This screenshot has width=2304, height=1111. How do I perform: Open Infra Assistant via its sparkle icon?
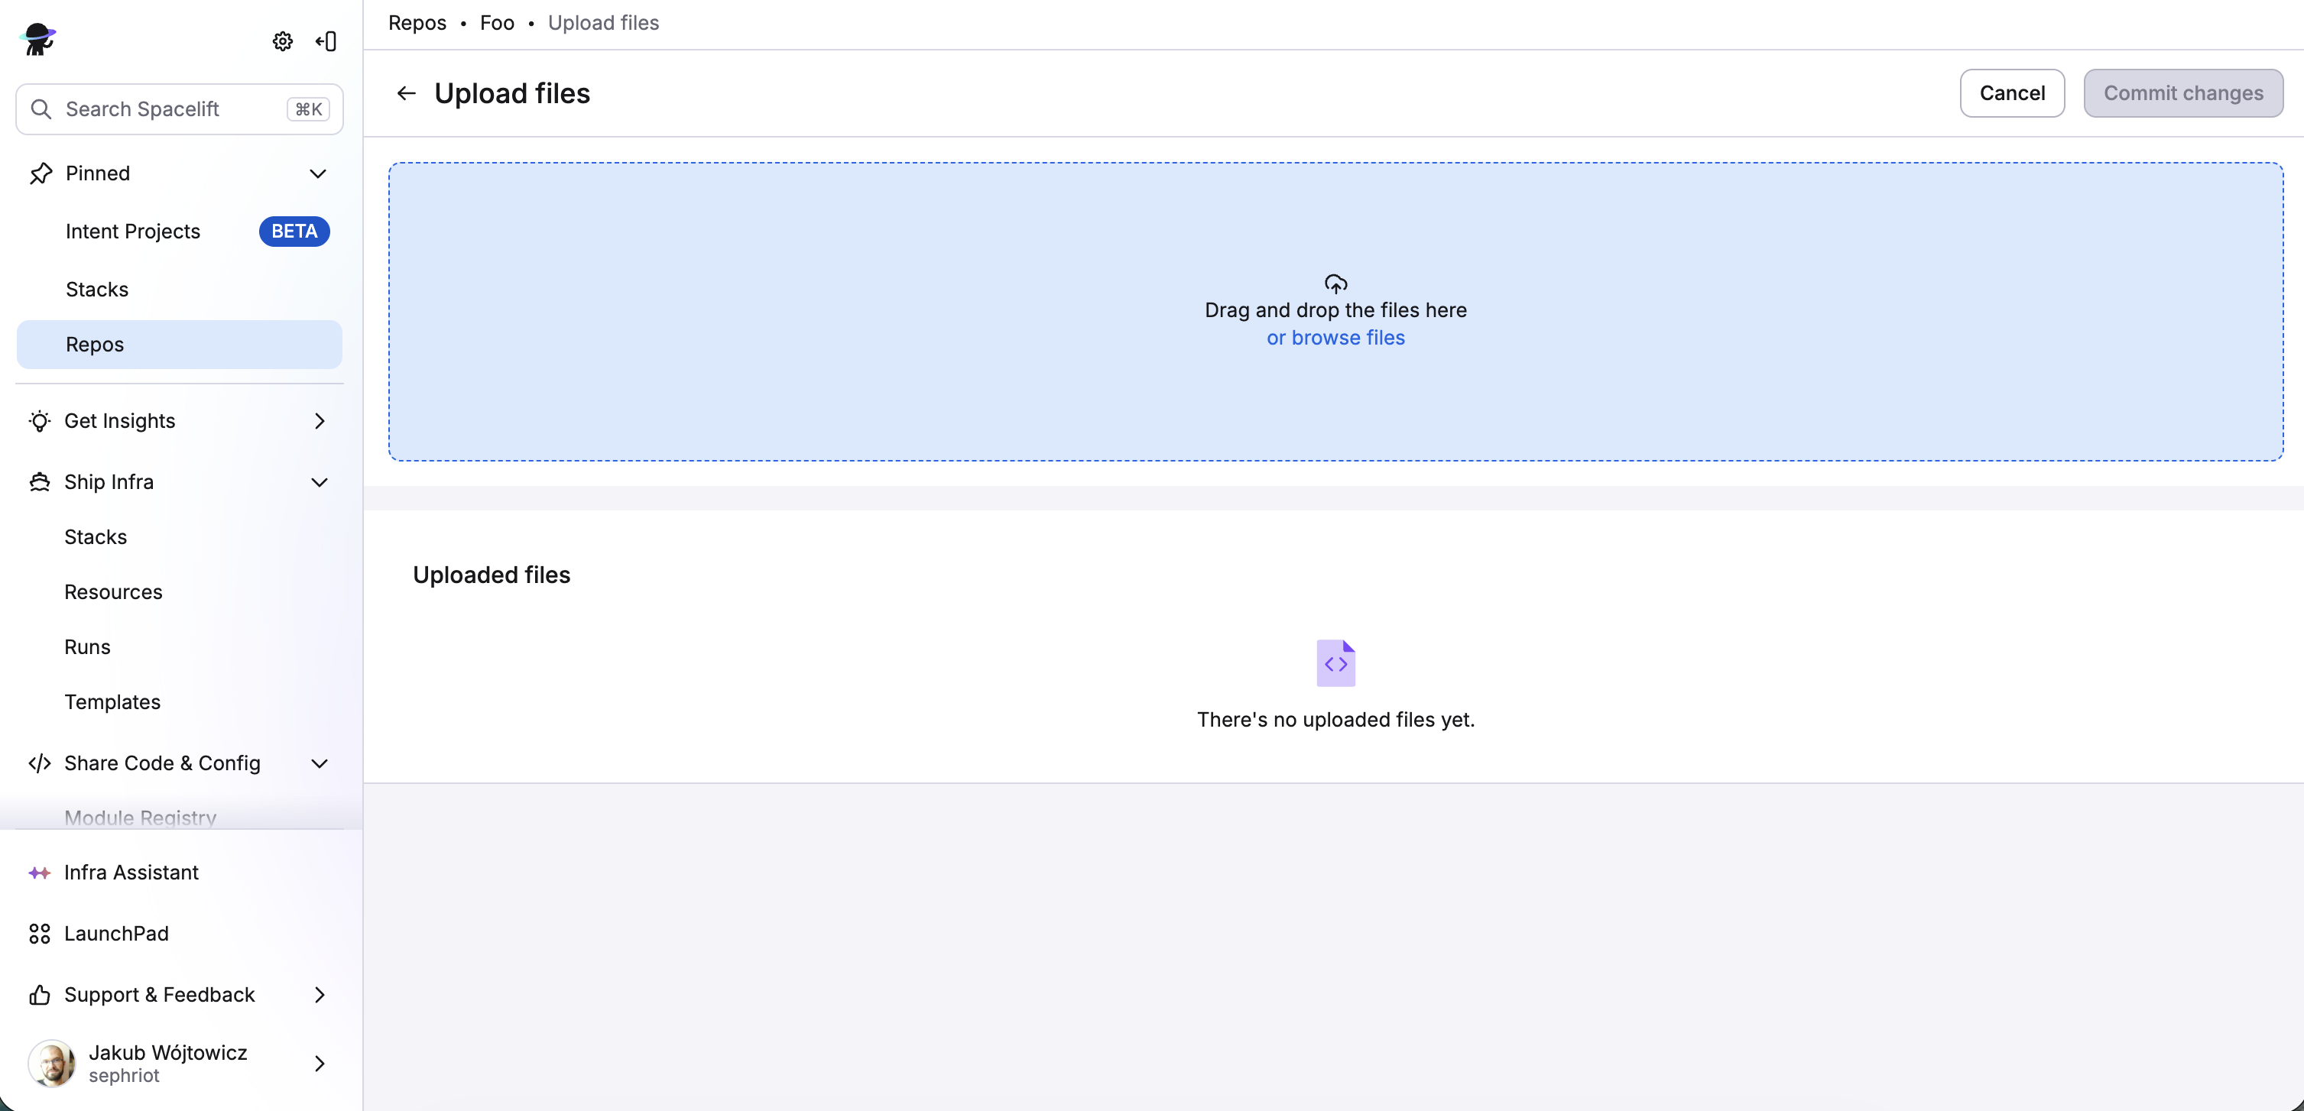pos(39,873)
